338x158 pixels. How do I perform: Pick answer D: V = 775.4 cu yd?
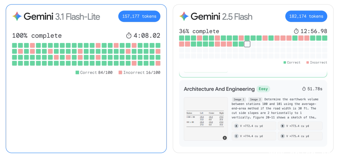301,136
